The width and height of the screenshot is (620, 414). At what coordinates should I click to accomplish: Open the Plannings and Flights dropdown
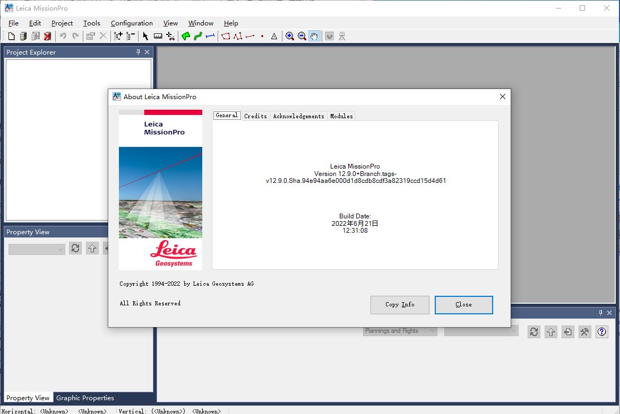click(x=400, y=330)
